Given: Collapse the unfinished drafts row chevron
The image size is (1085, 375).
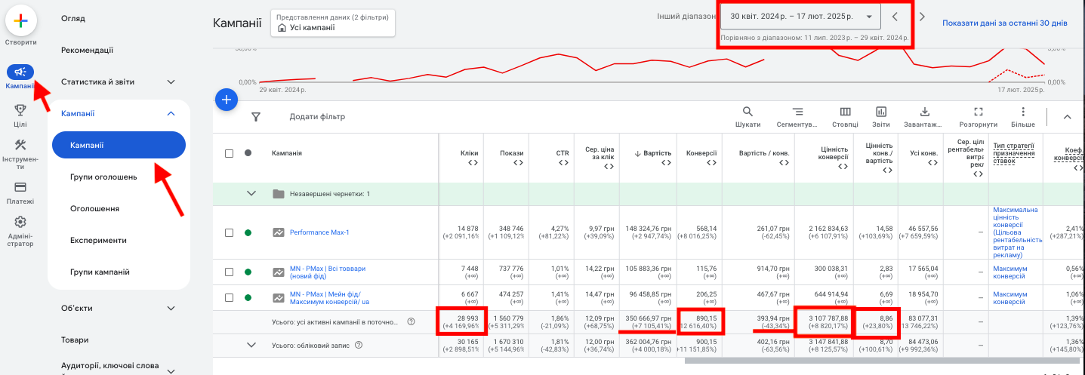Looking at the screenshot, I should (x=252, y=194).
